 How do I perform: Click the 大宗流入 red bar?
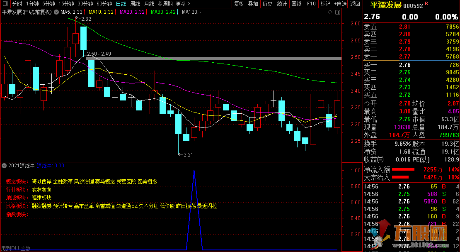[x=400, y=177]
